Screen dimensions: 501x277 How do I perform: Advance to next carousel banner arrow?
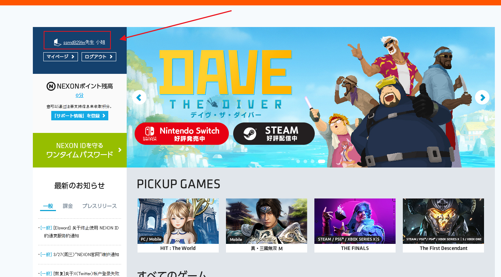pos(482,97)
